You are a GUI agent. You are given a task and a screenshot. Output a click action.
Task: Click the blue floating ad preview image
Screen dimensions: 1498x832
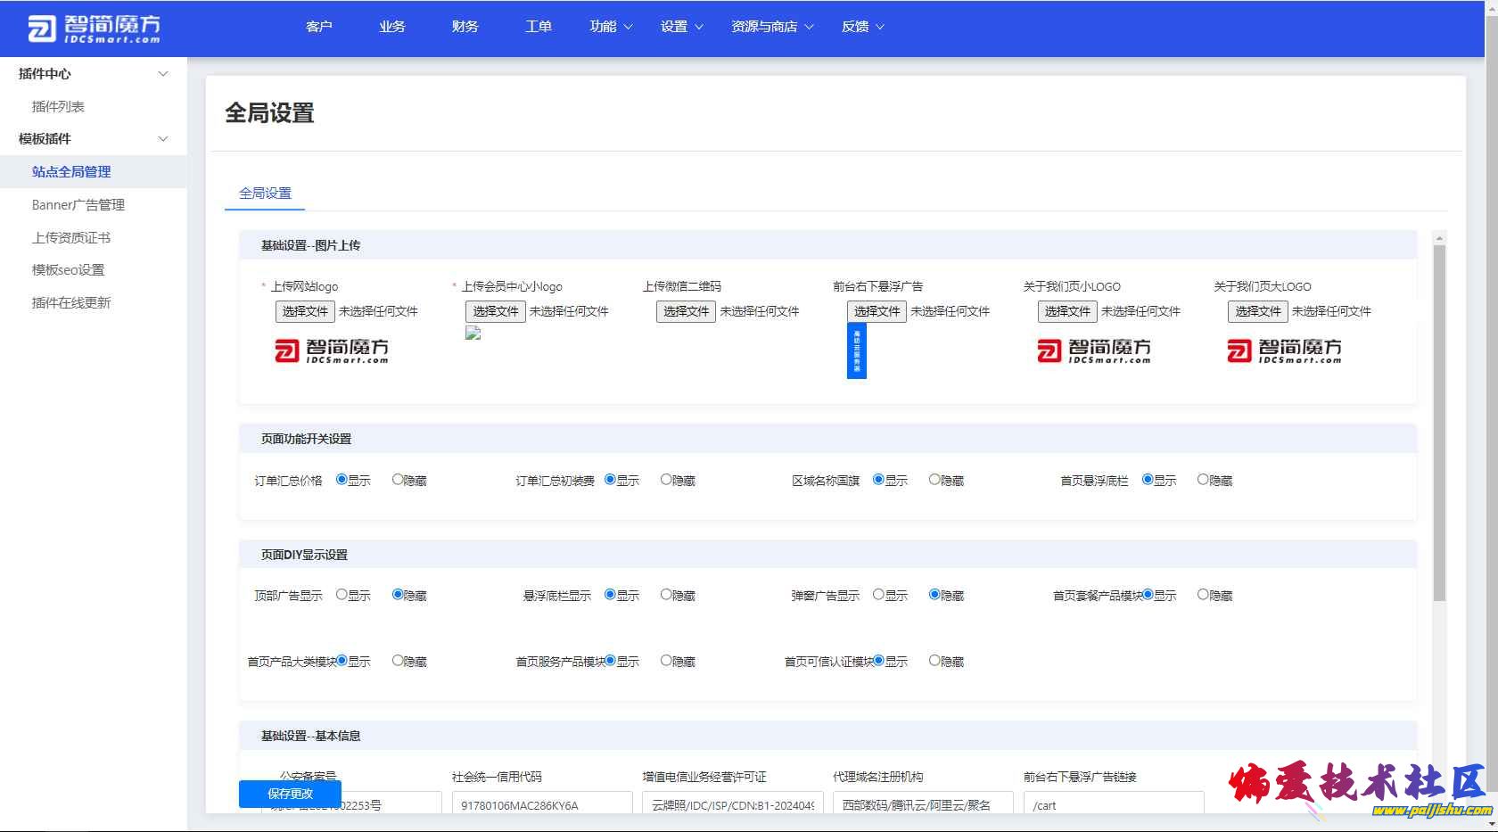pos(856,350)
